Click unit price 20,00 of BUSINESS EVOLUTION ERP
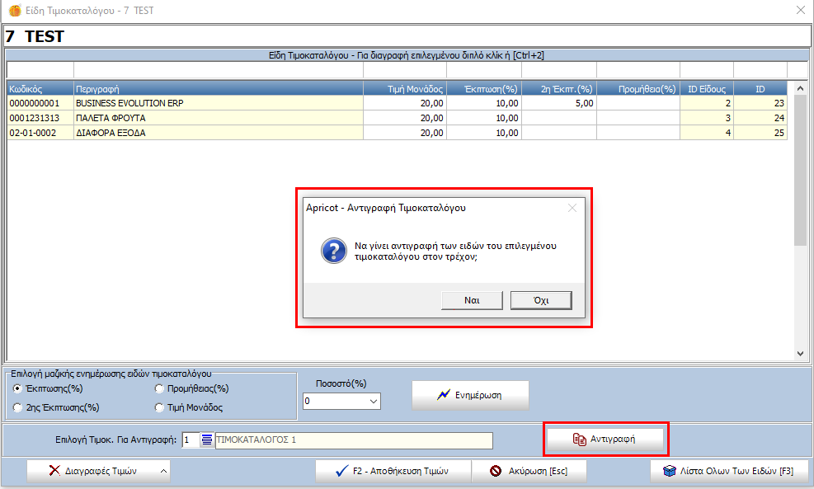The width and height of the screenshot is (814, 489). pyautogui.click(x=405, y=103)
